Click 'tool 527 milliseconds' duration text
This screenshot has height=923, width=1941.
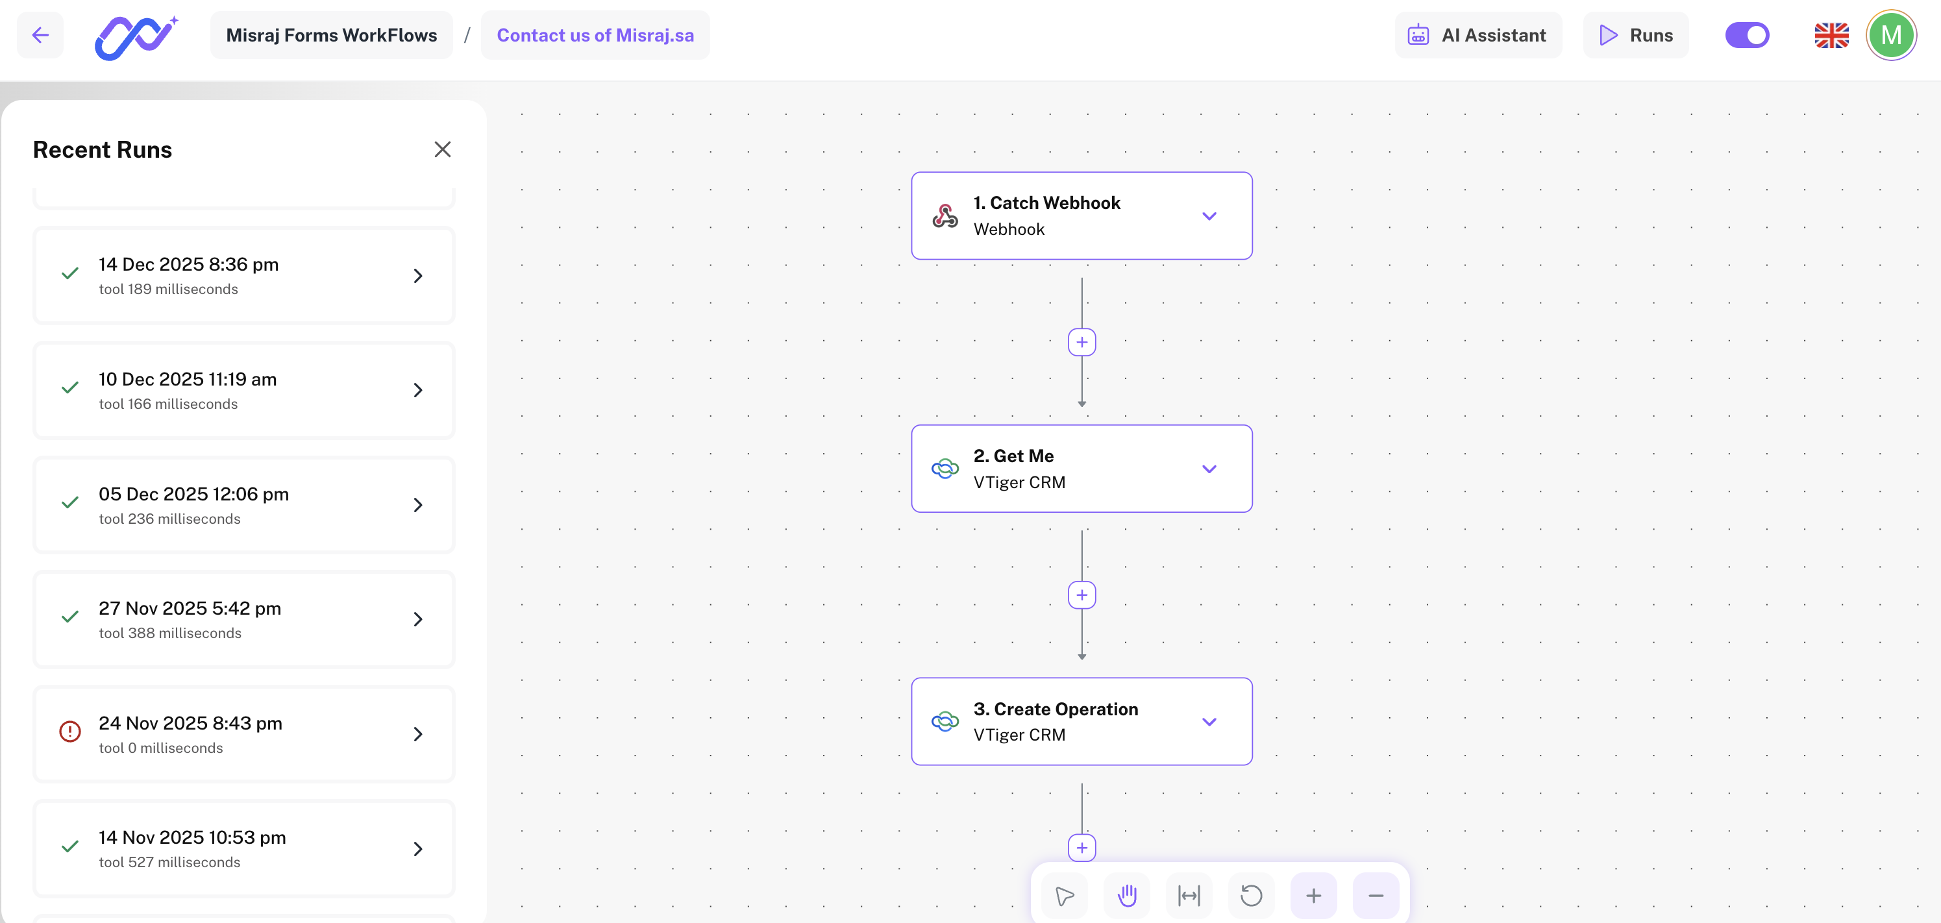click(x=169, y=863)
